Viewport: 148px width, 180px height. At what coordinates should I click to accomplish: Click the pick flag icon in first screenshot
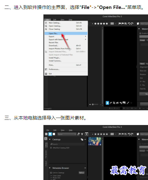[120, 24]
